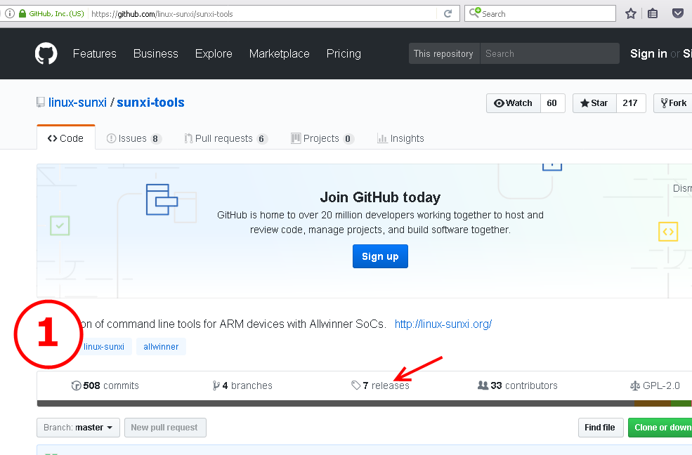Click the allwinner topic tag
The height and width of the screenshot is (455, 692).
pos(161,347)
